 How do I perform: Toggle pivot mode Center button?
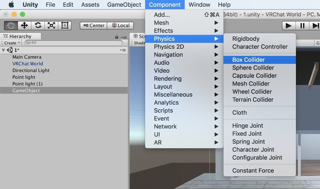click(94, 26)
